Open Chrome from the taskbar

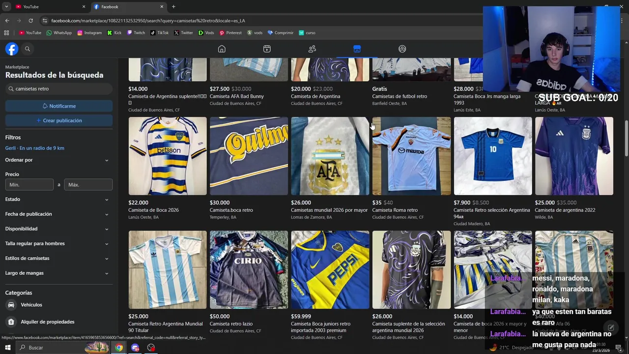tap(119, 348)
